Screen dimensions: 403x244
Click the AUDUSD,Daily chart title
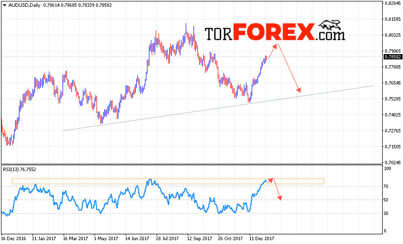(24, 5)
